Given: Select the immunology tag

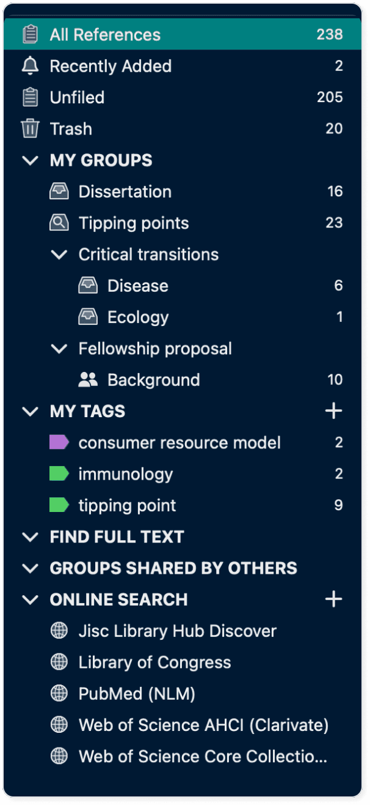Looking at the screenshot, I should pyautogui.click(x=125, y=474).
